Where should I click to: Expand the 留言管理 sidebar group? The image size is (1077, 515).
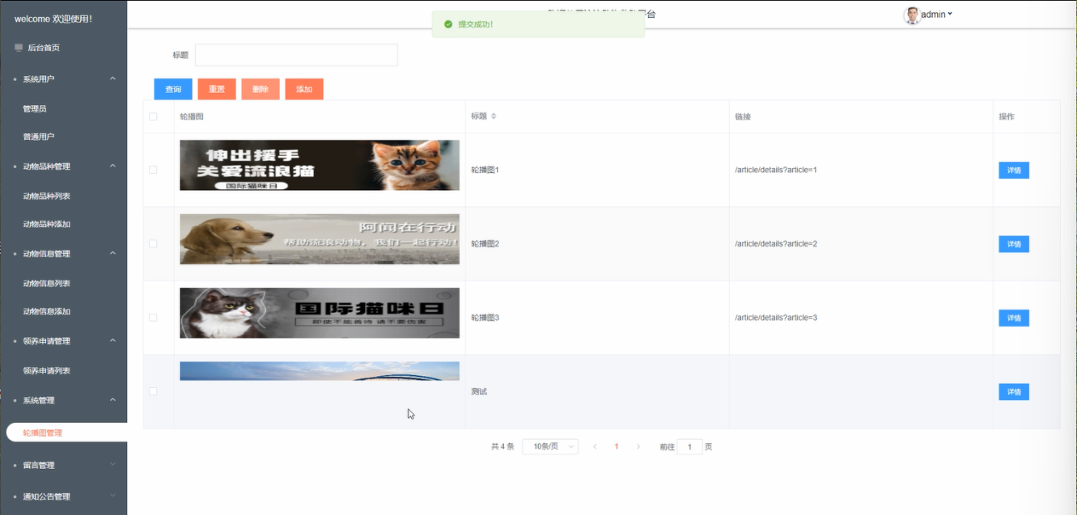(63, 465)
